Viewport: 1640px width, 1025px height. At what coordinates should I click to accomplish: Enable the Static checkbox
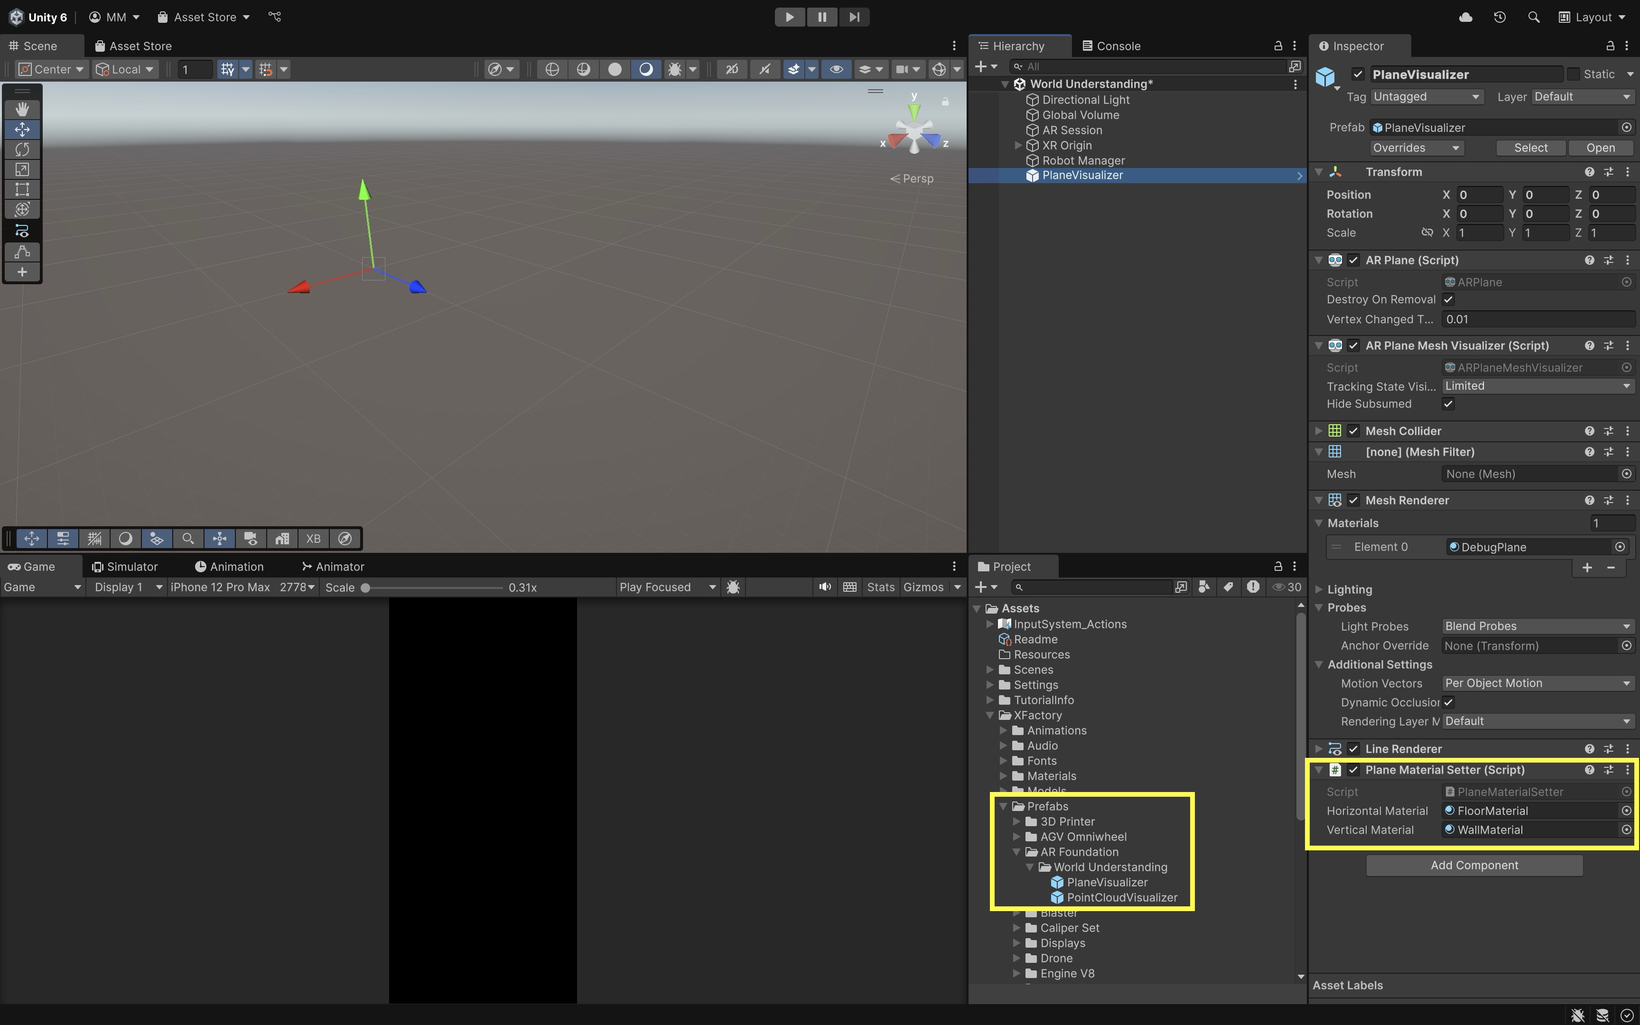click(1574, 74)
